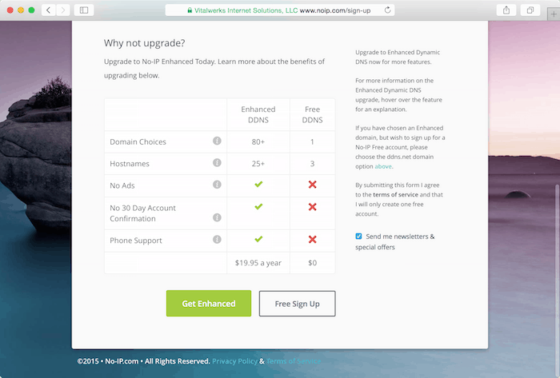
Task: Click green check for No 30 Day Confirmation
Action: [258, 206]
